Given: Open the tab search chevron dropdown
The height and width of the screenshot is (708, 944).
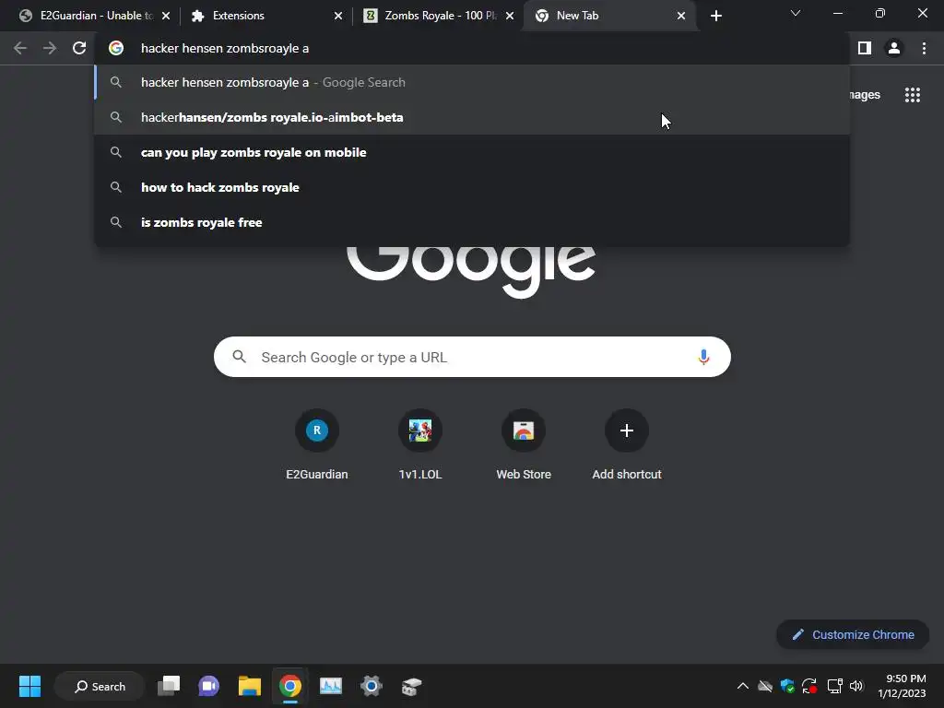Looking at the screenshot, I should (x=796, y=13).
